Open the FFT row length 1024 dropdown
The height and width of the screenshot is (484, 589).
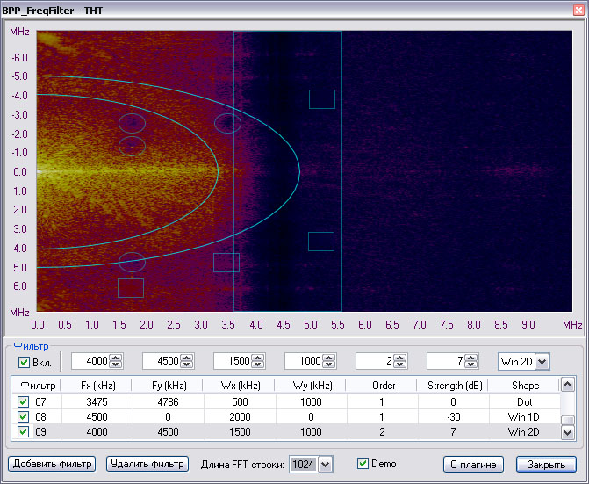pyautogui.click(x=326, y=465)
